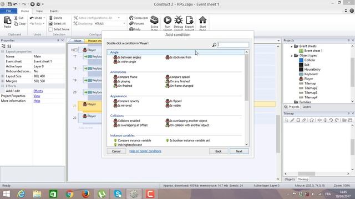Click the Copy icon in Clipboard group

pos(16,23)
